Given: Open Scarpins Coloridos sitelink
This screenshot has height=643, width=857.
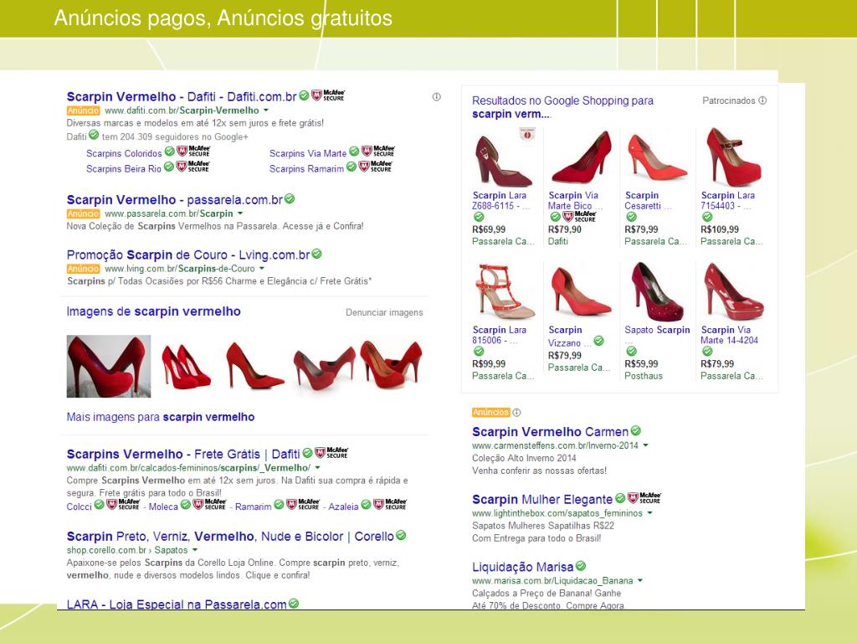Looking at the screenshot, I should click(x=124, y=154).
